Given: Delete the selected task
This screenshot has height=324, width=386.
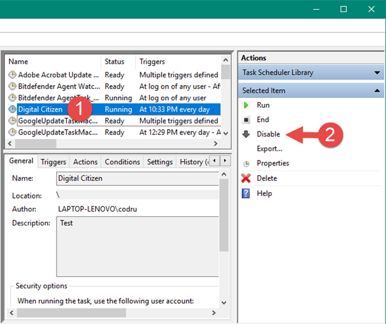Looking at the screenshot, I should point(267,178).
